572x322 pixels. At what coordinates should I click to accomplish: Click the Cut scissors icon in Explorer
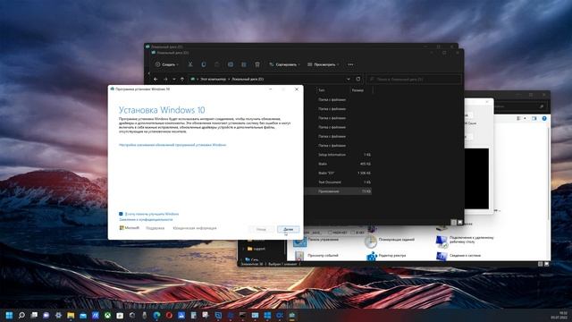coord(190,64)
